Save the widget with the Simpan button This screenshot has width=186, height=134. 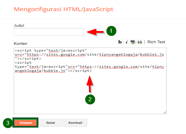click(26, 123)
